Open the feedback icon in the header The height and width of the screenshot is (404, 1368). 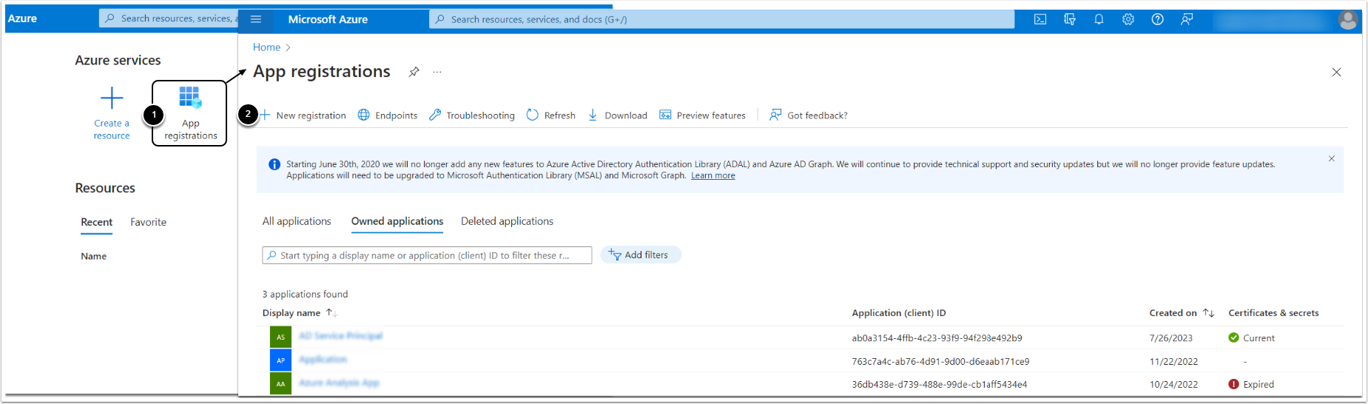(x=1187, y=19)
